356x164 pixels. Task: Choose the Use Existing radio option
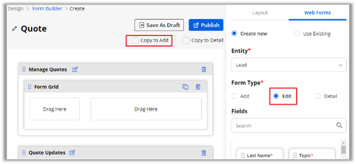coord(297,34)
